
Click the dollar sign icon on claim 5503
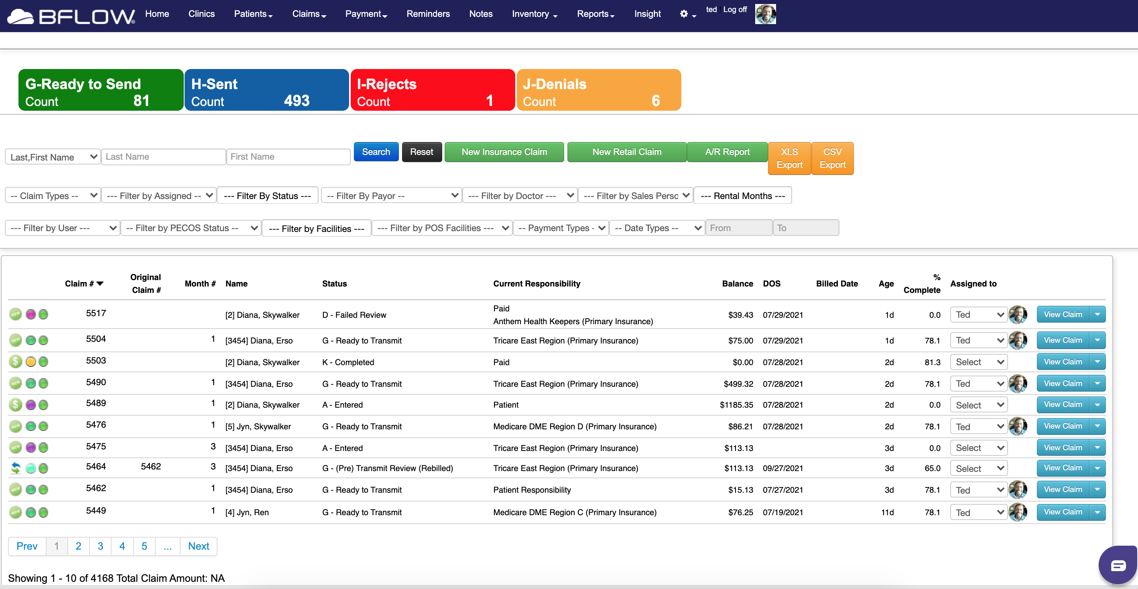coord(16,362)
